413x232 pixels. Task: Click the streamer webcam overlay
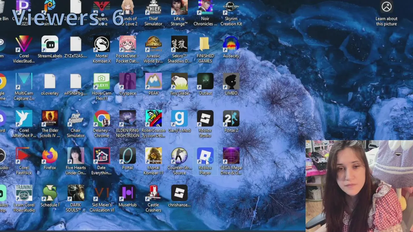(x=359, y=186)
